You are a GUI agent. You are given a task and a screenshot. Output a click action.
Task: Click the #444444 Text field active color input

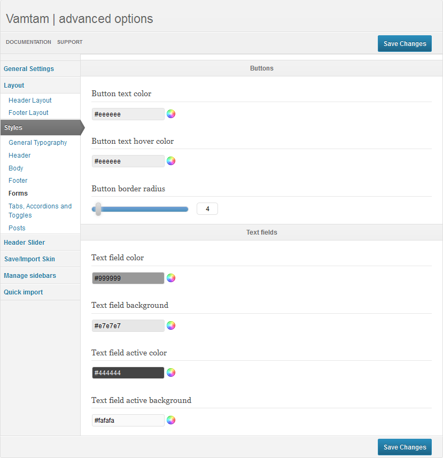(128, 372)
